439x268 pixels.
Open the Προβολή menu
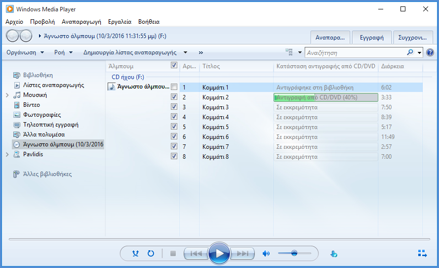pos(42,22)
